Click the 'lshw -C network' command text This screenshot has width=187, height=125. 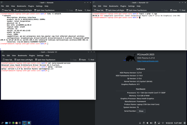pyautogui.click(x=54, y=14)
